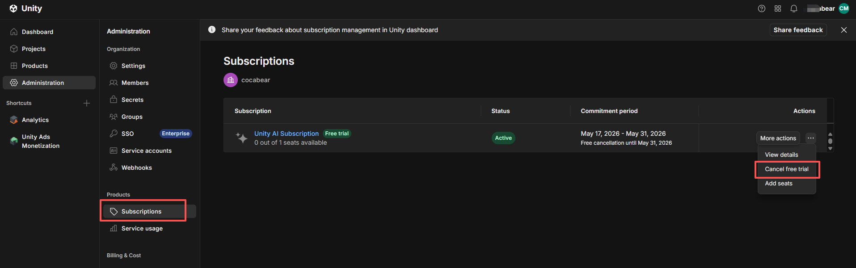This screenshot has height=268, width=856.
Task: Open the help question mark icon
Action: point(762,8)
